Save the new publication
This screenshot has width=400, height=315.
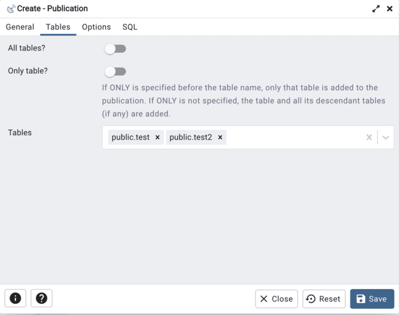point(372,299)
